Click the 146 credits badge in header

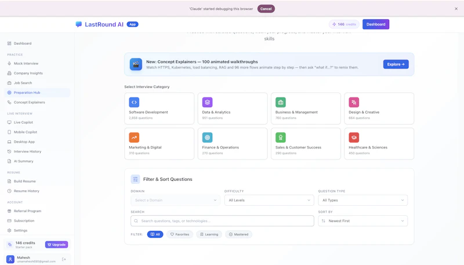pyautogui.click(x=344, y=24)
